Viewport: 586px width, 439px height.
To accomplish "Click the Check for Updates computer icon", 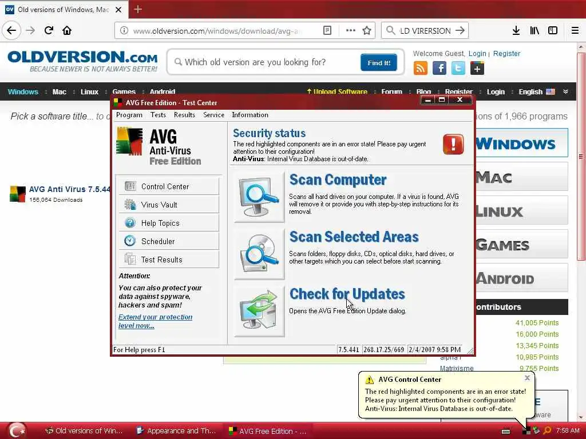I will tap(259, 312).
